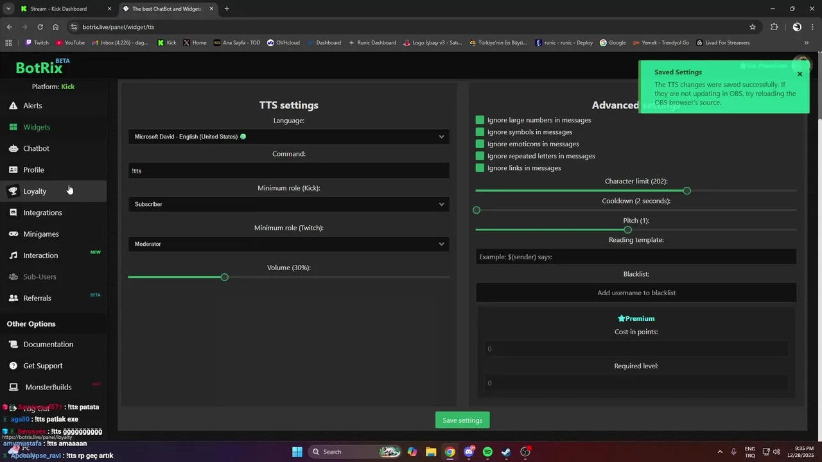Reload the BotRix page
This screenshot has width=822, height=462.
(x=40, y=27)
